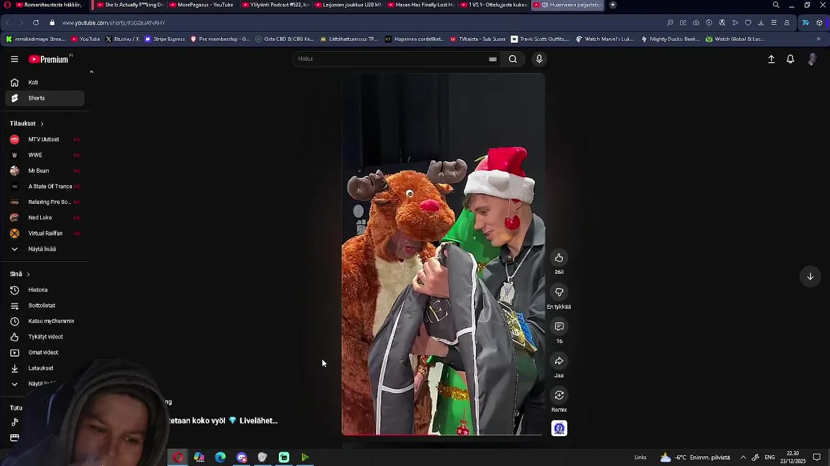Show more bookmarks chevron
The height and width of the screenshot is (466, 830).
point(818,39)
